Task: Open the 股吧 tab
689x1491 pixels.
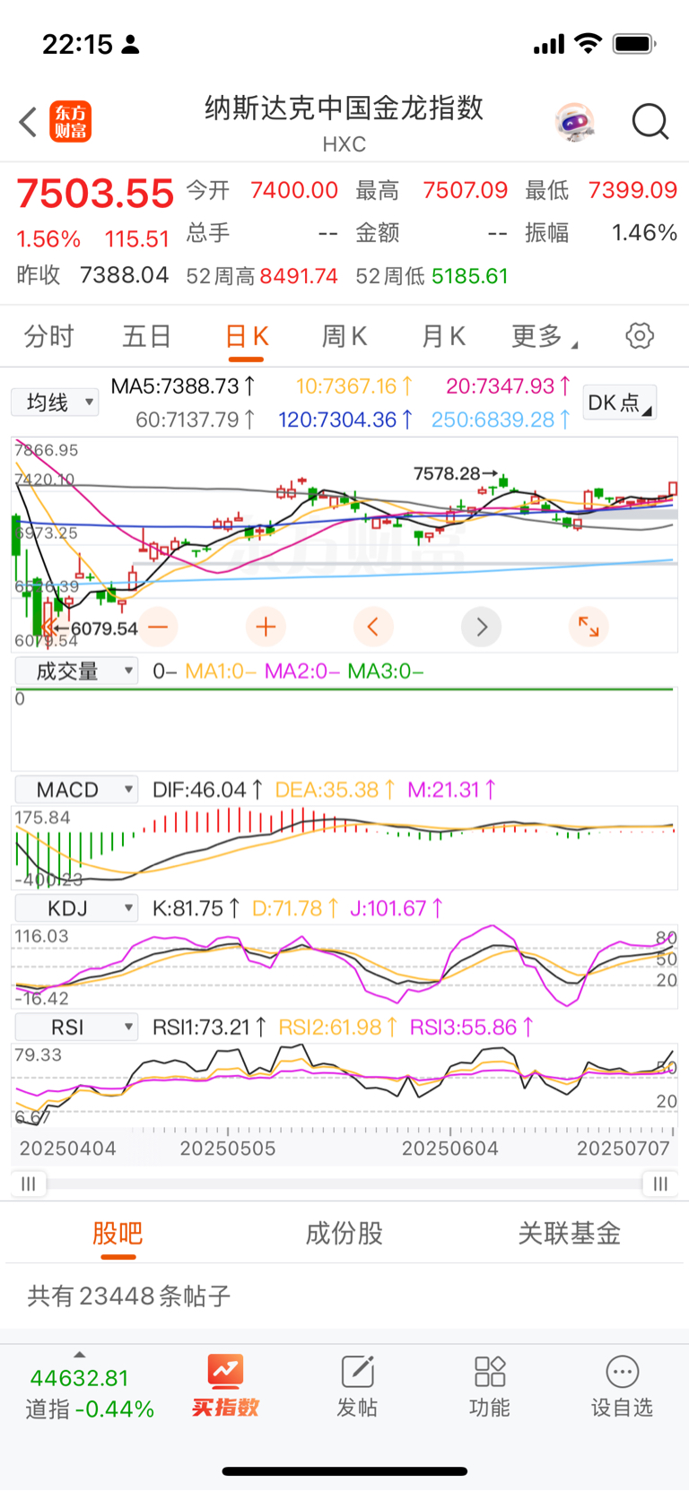Action: [118, 1234]
